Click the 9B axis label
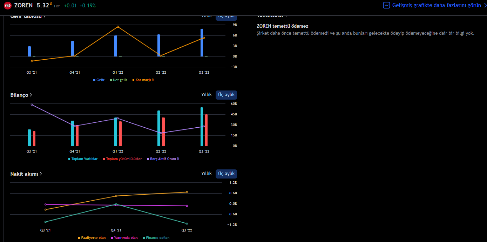Screen dimensions: 487x242 235,25
